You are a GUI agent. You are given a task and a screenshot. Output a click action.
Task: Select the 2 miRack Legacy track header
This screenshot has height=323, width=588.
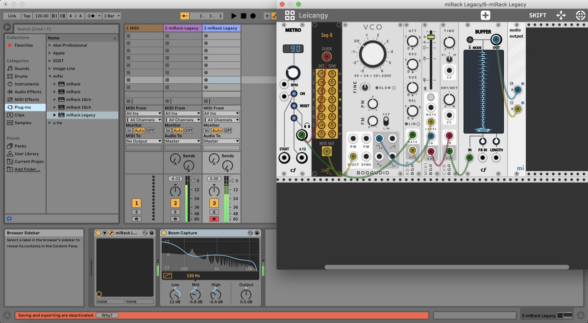(182, 28)
